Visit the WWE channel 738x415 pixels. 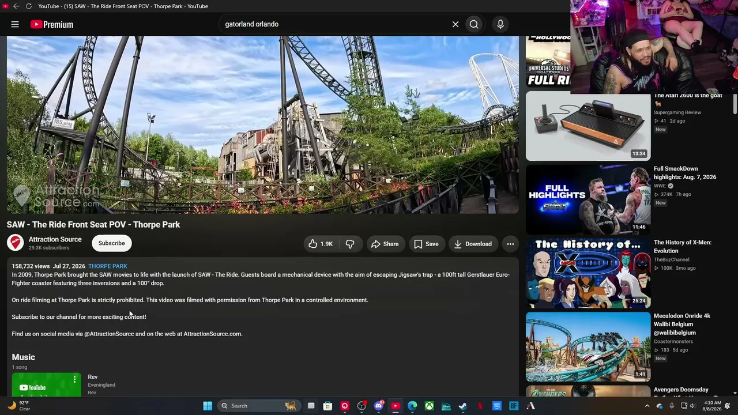pyautogui.click(x=660, y=186)
